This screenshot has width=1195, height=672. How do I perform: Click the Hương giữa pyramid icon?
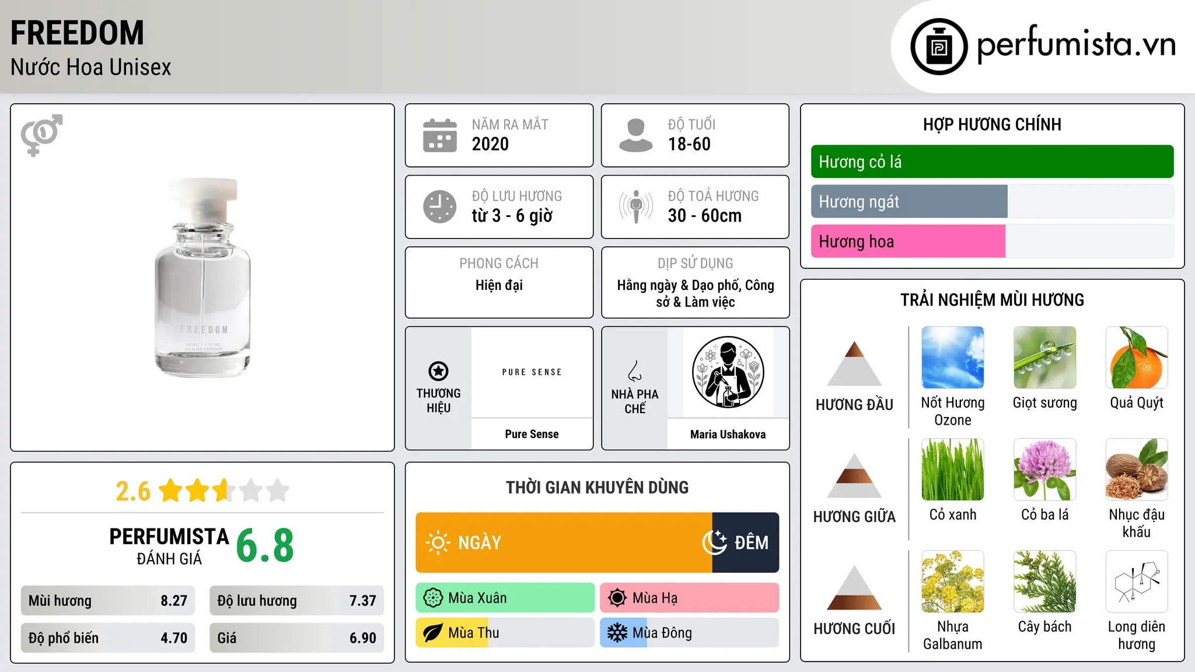point(854,475)
